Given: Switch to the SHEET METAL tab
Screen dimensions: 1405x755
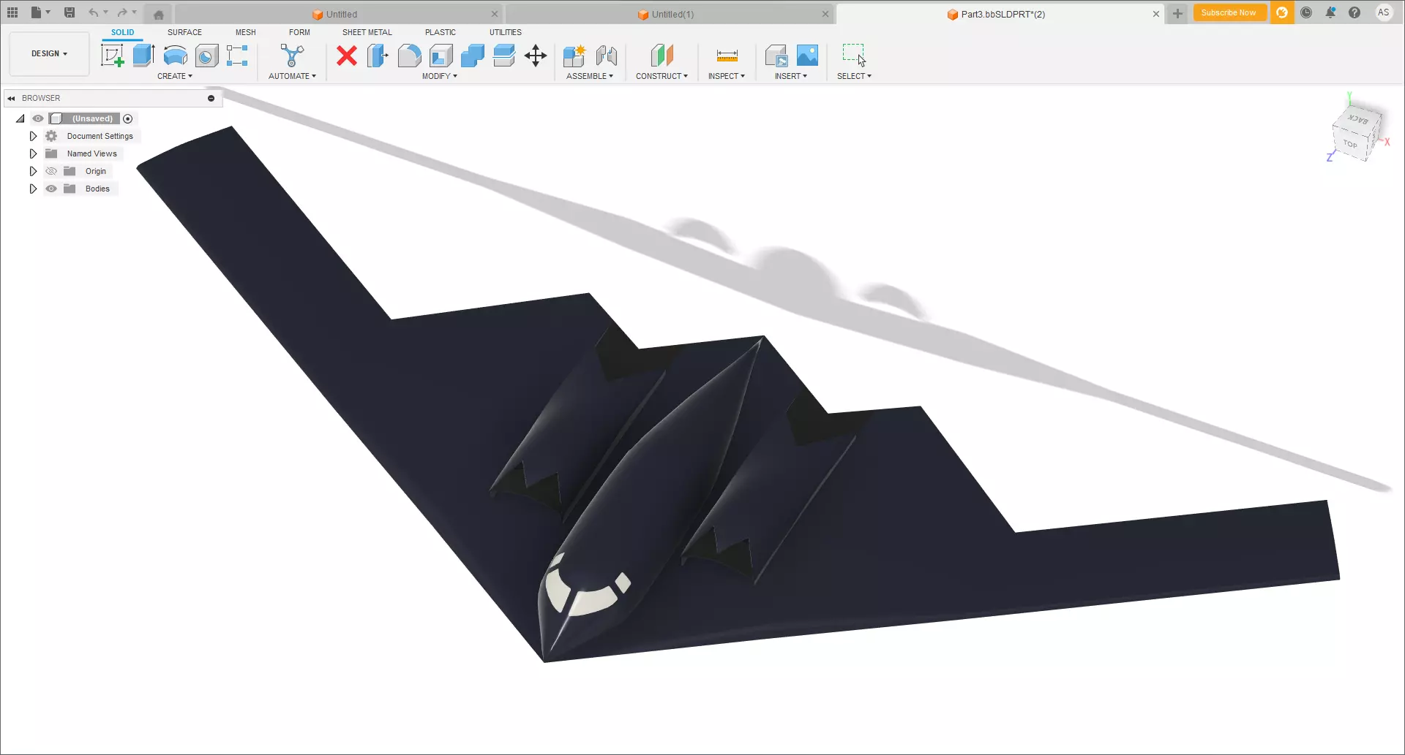Looking at the screenshot, I should tap(367, 32).
